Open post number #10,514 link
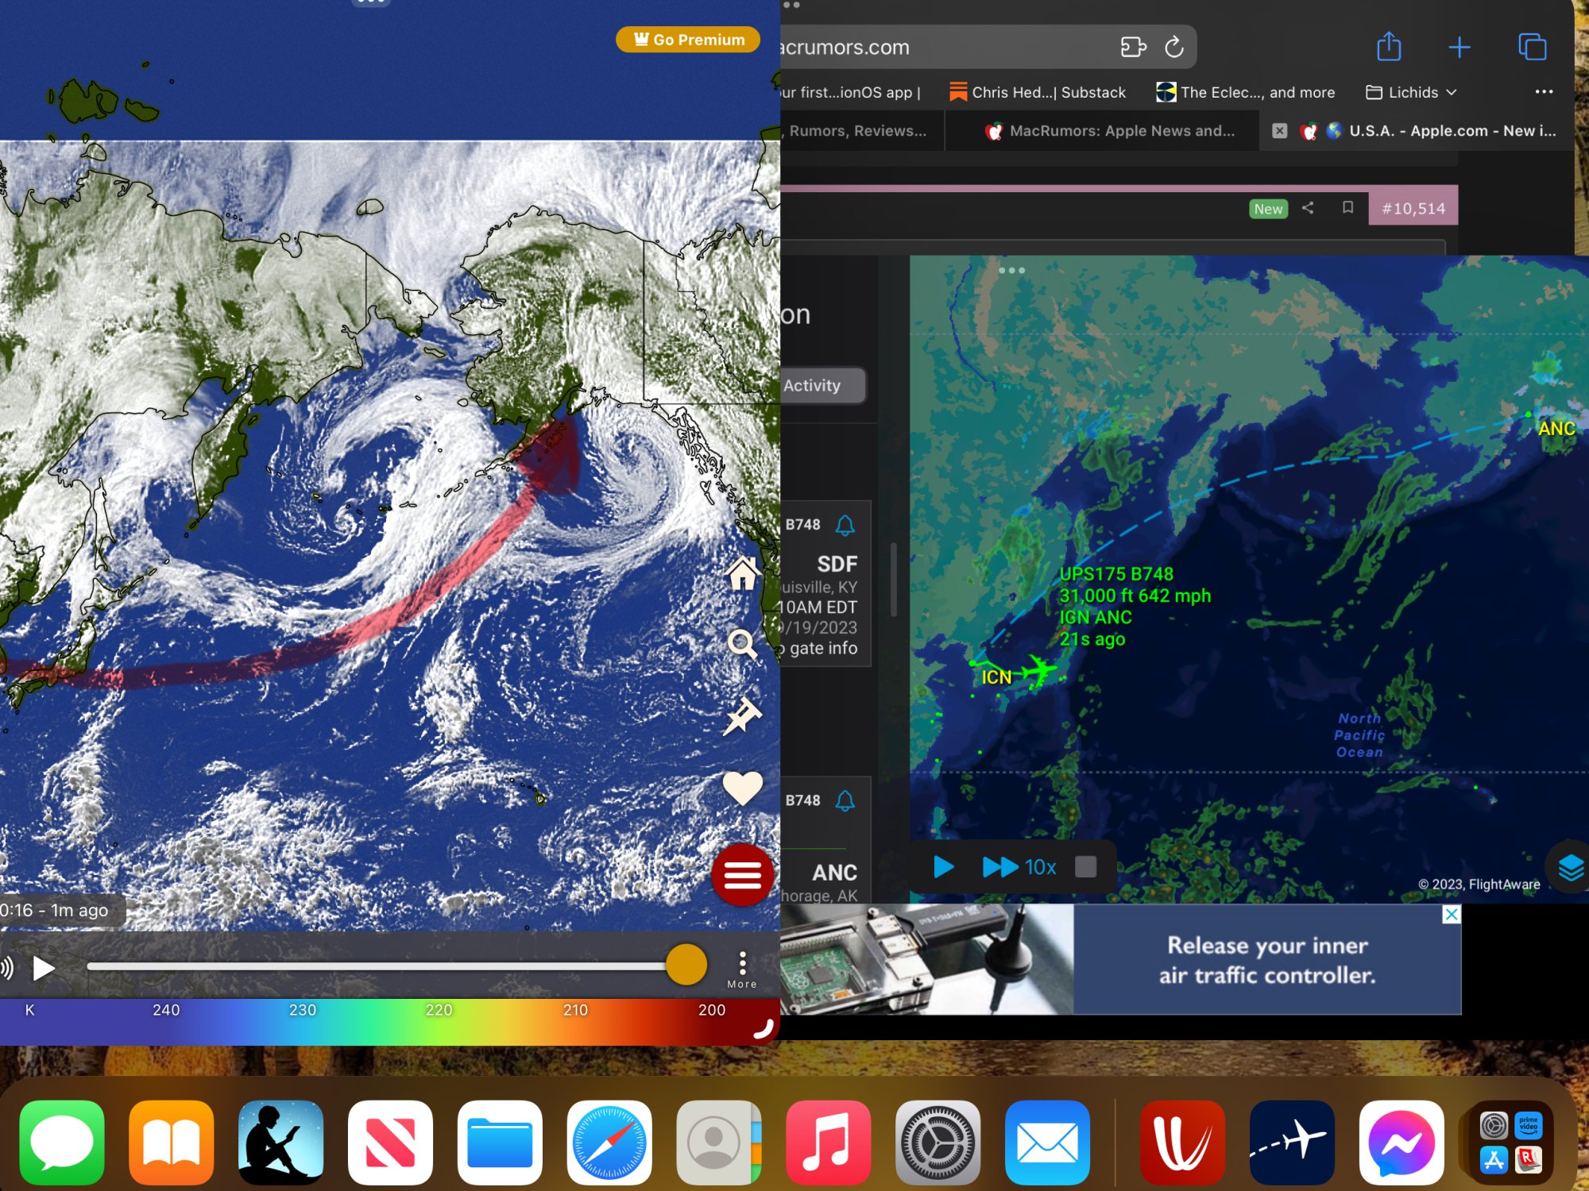 pos(1413,209)
